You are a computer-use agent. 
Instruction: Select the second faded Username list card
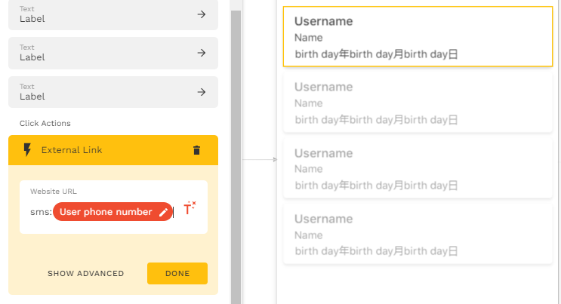pyautogui.click(x=418, y=103)
